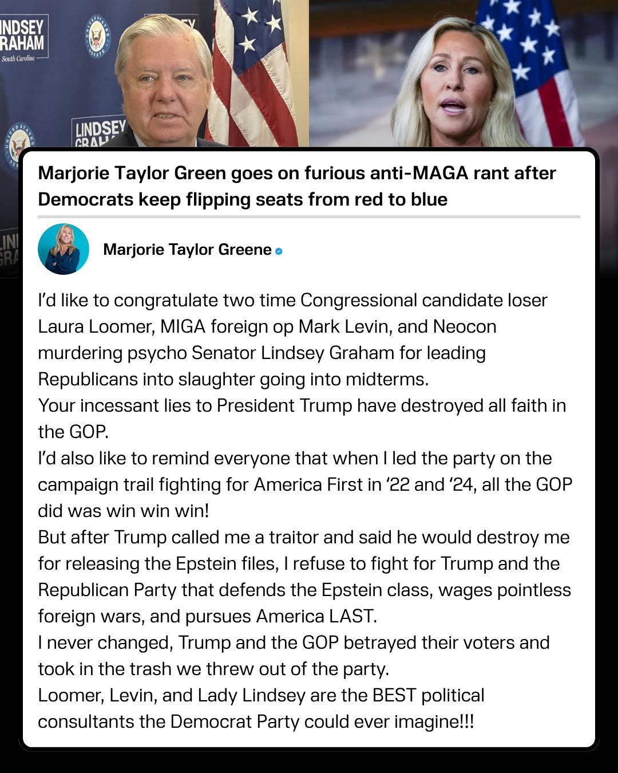
Task: Click the Senate seal on the left edge
Action: [x=18, y=144]
